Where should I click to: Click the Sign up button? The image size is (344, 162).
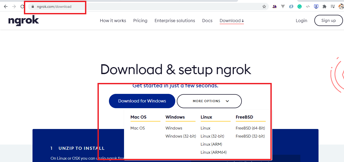click(329, 21)
